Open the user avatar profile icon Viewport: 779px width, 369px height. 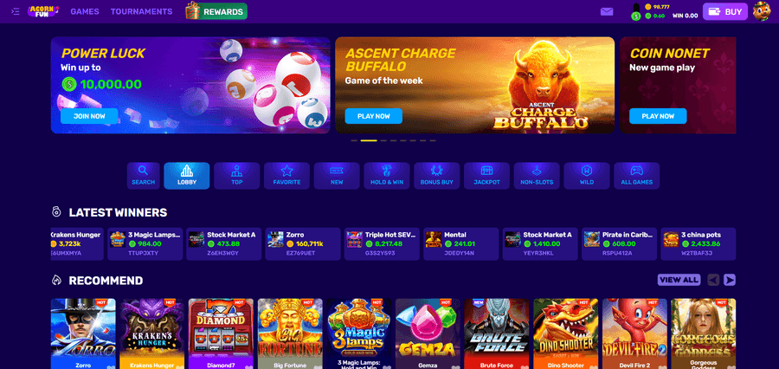point(762,11)
